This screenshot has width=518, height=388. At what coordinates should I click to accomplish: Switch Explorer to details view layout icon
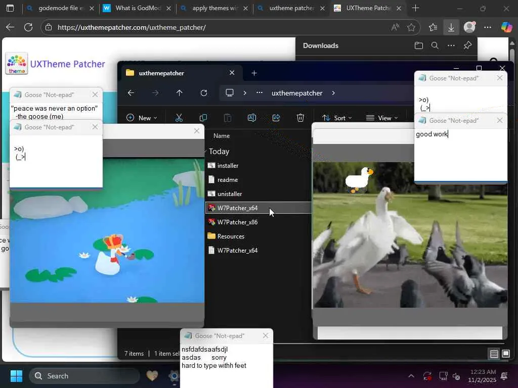click(x=494, y=354)
